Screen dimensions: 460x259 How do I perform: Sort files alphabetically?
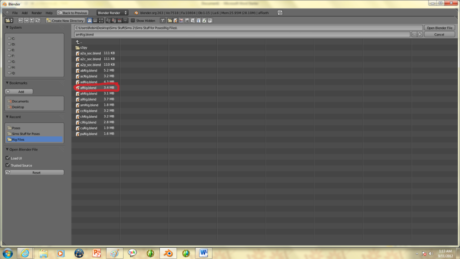tap(108, 21)
